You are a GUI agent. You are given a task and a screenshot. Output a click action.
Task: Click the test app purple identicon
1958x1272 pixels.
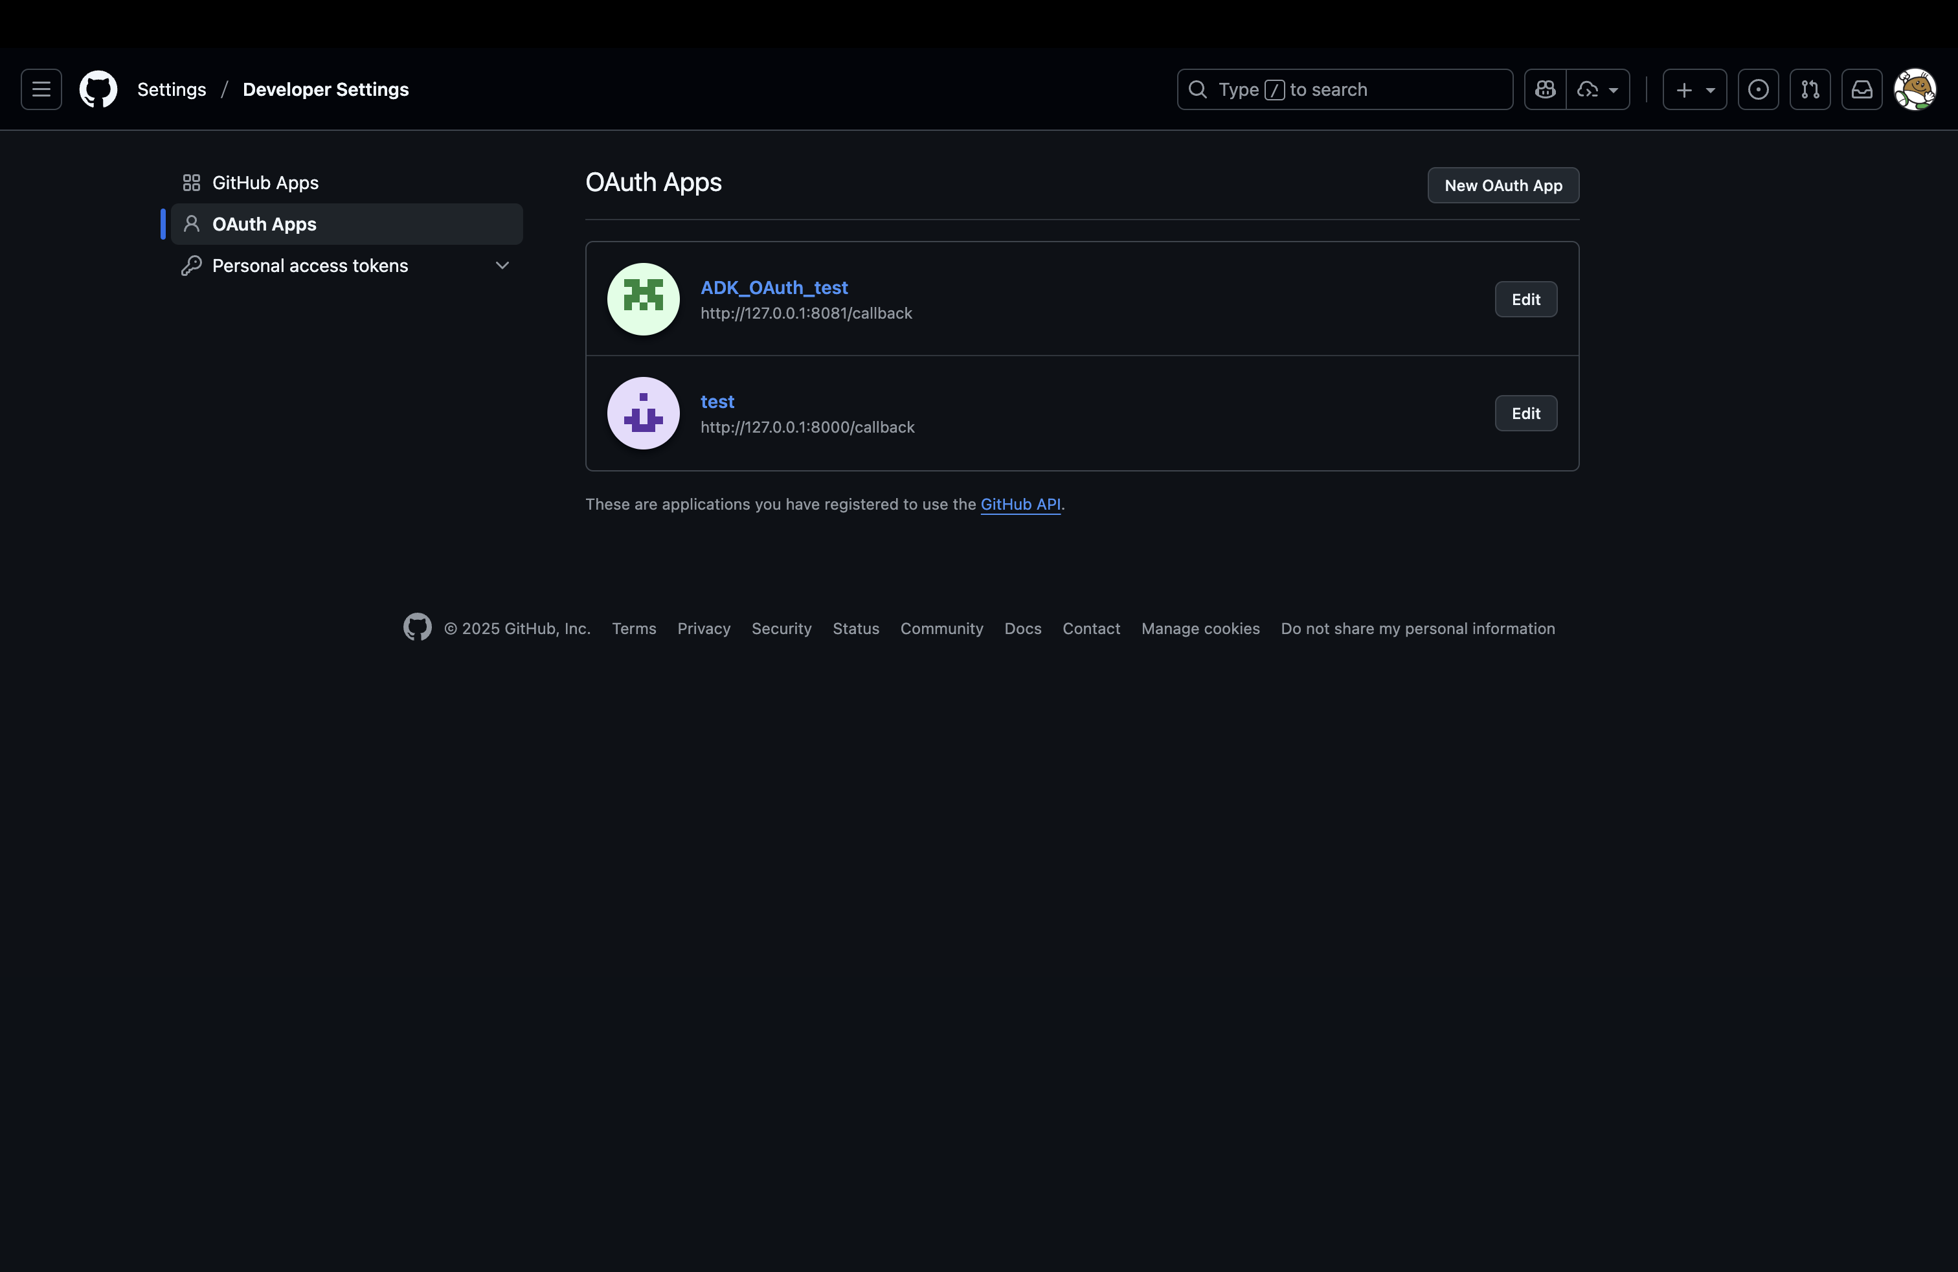(642, 413)
